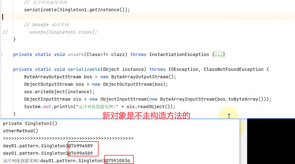Click commented-out unsafe(Singleton1.class); statement

point(63,32)
